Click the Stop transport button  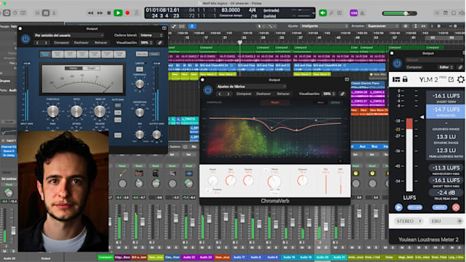pos(109,13)
